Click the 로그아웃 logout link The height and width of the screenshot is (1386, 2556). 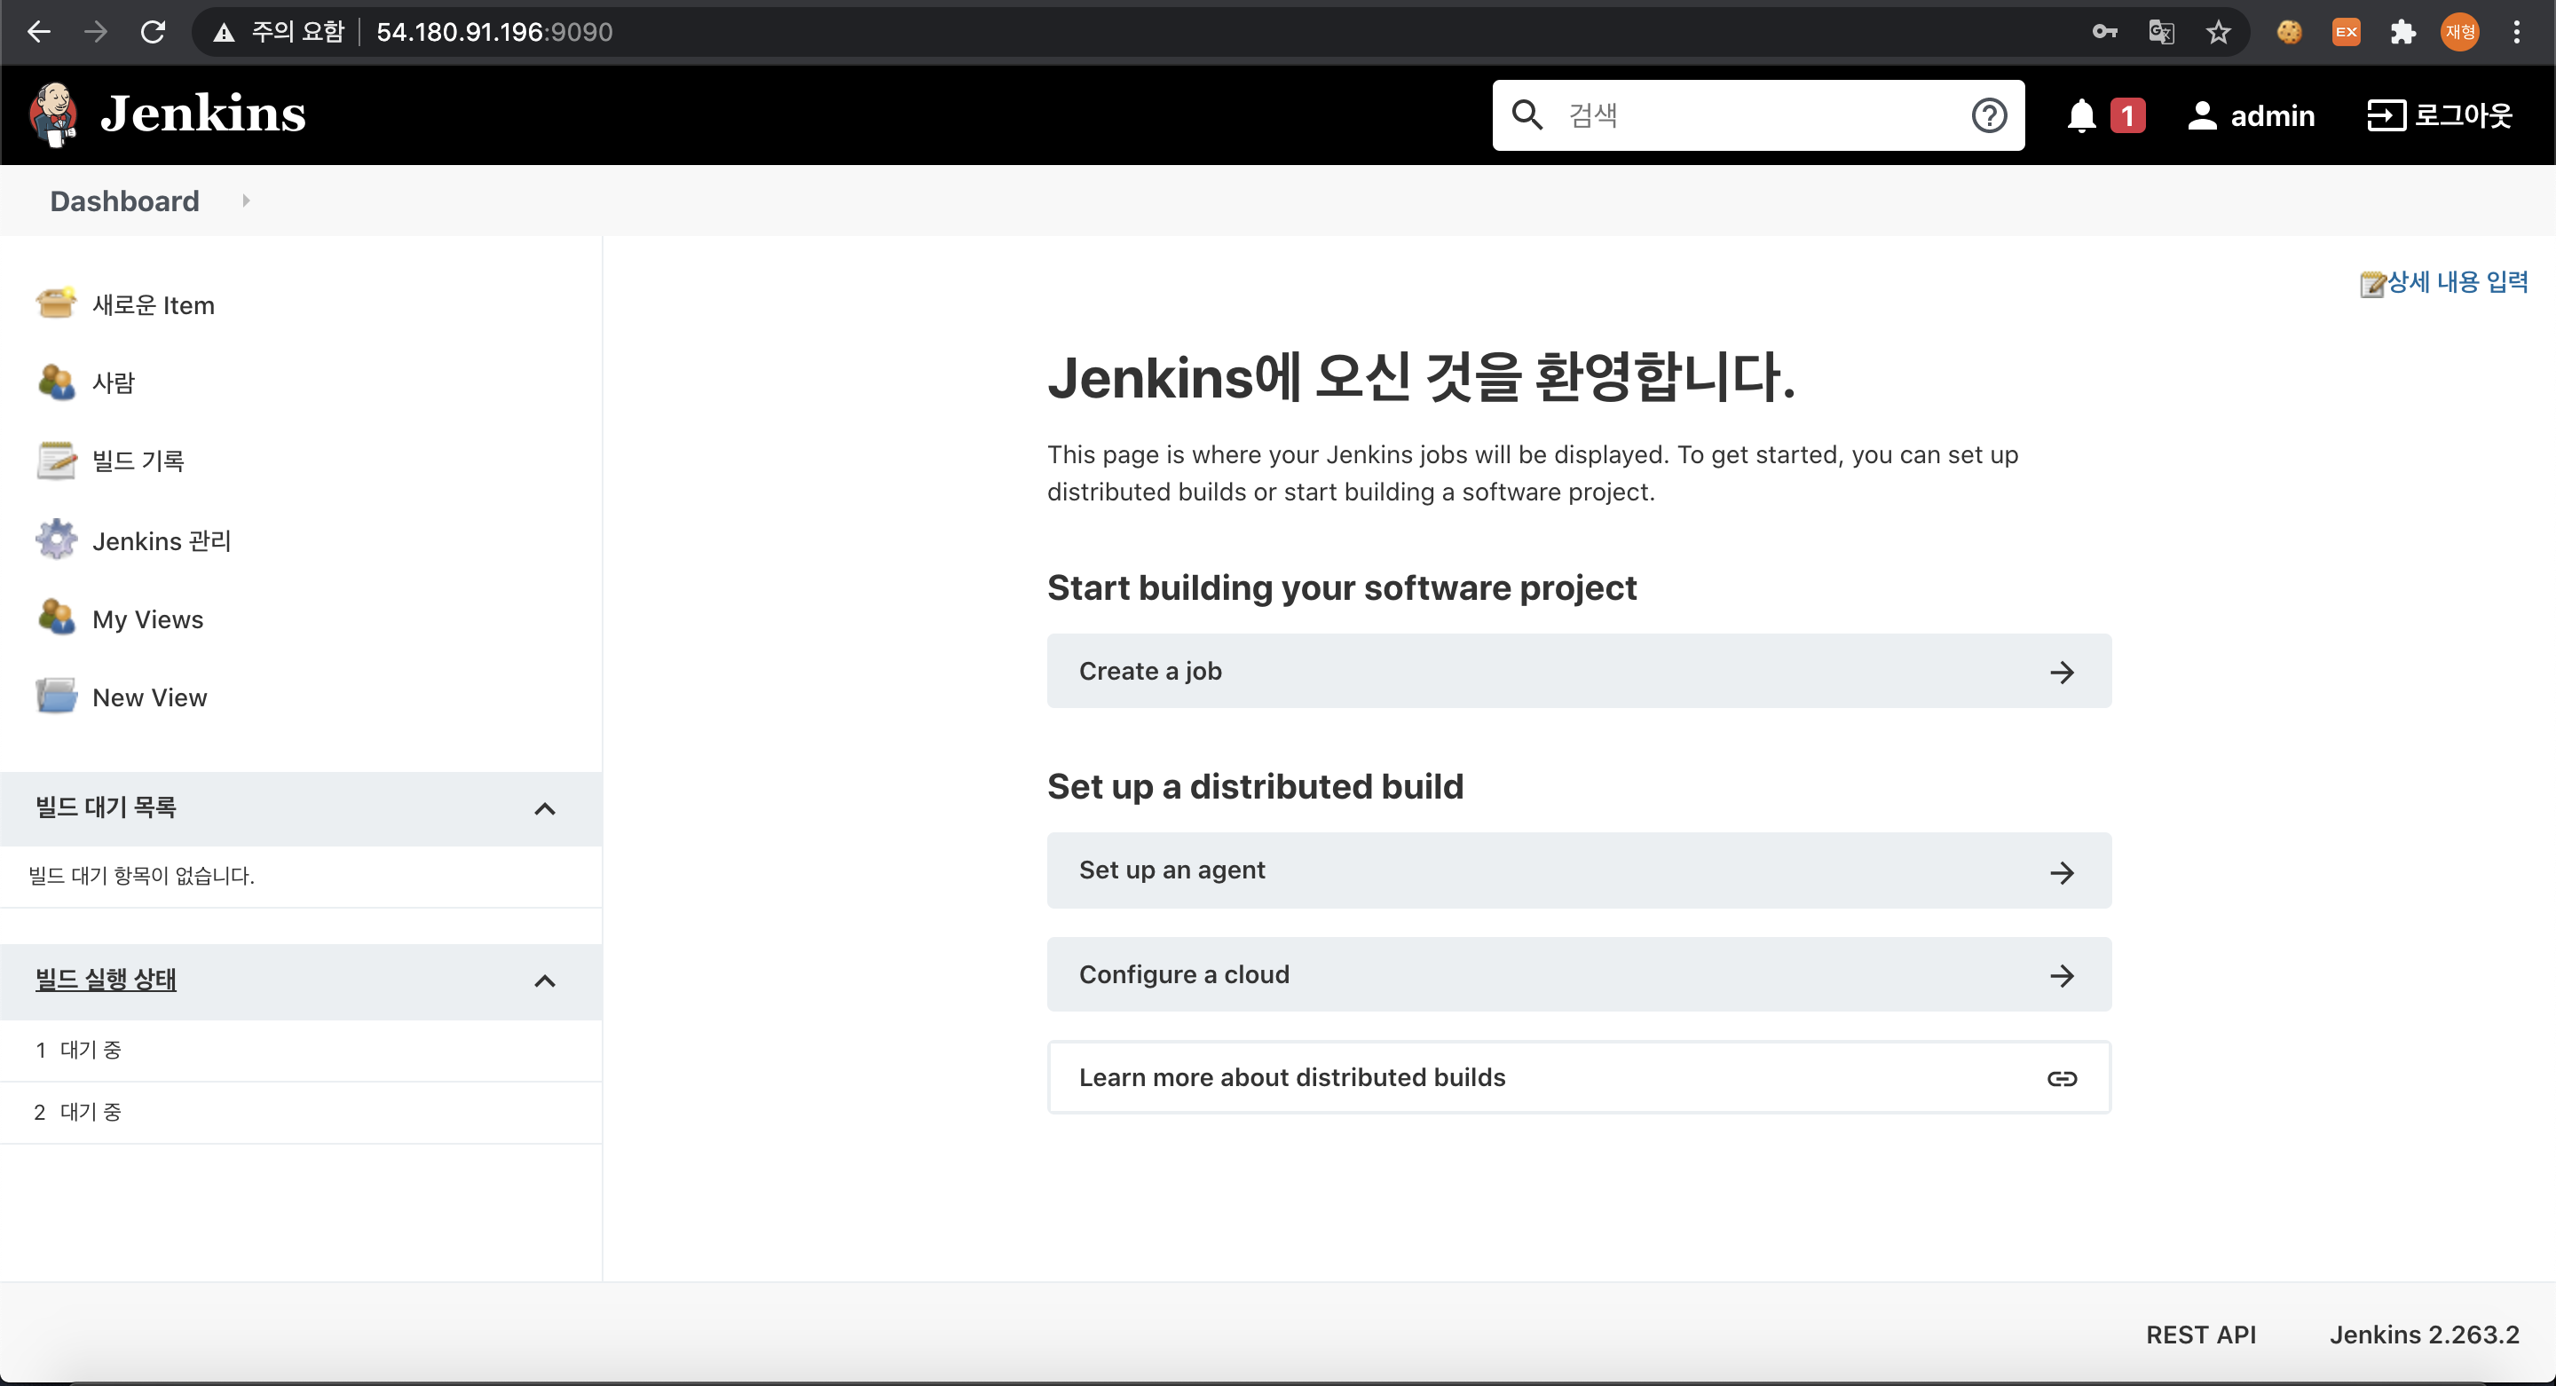coord(2440,116)
